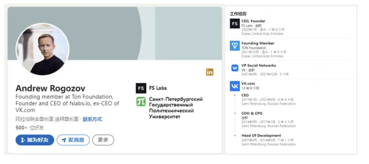
Task: Click the FS Labs logo in experience list
Action: tap(234, 24)
